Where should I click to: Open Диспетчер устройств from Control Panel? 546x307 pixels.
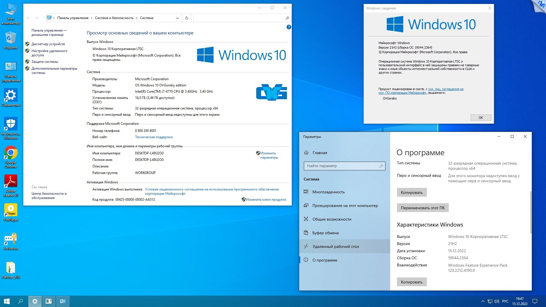[48, 44]
